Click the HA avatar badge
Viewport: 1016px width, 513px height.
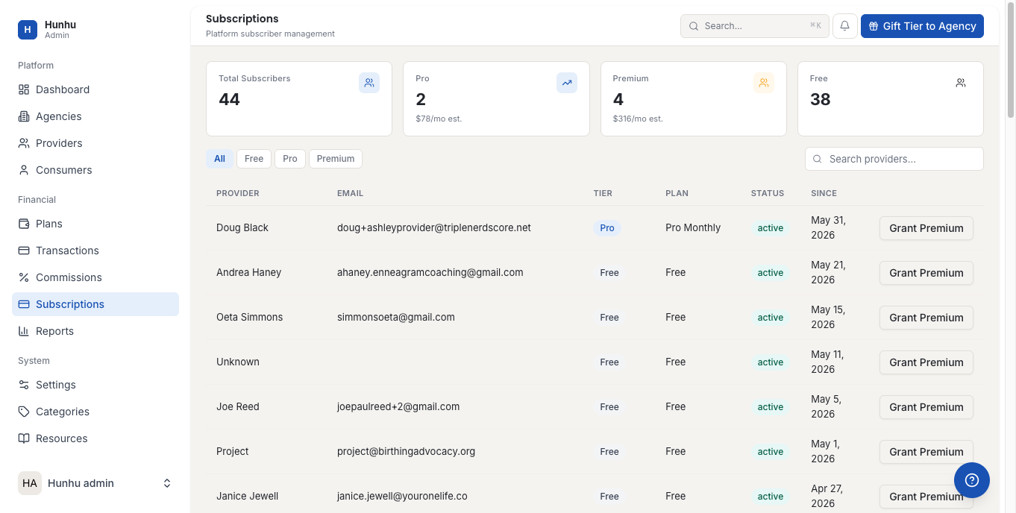30,483
